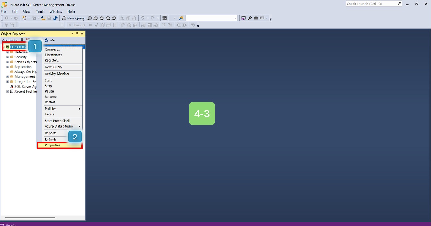431x226 pixels.
Task: Toggle auto-hide pin on Object Explorer
Action: pyautogui.click(x=77, y=34)
